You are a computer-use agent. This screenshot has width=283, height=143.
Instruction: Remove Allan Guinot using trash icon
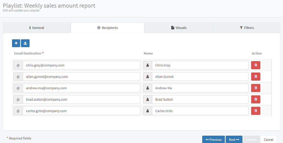coord(255,77)
